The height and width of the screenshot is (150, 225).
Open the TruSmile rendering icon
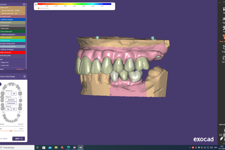click(223, 47)
